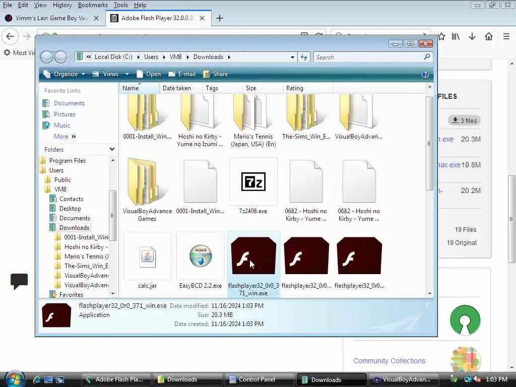Viewport: 516px width, 387px height.
Task: Click the Share toolbar button
Action: point(216,74)
